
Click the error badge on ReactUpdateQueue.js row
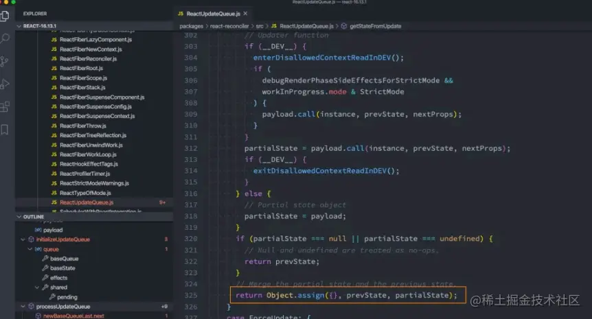[x=162, y=202]
